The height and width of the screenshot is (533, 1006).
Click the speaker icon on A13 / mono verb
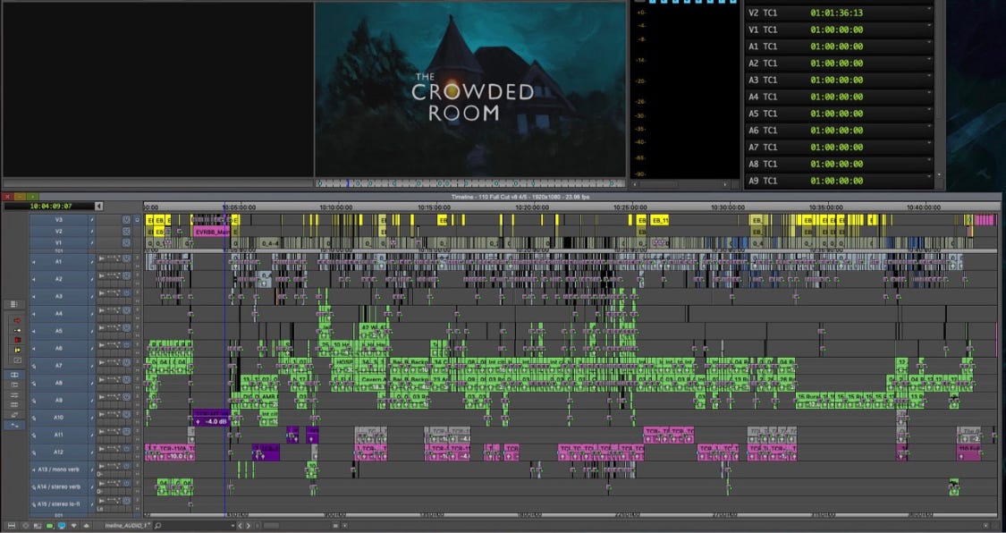[33, 470]
